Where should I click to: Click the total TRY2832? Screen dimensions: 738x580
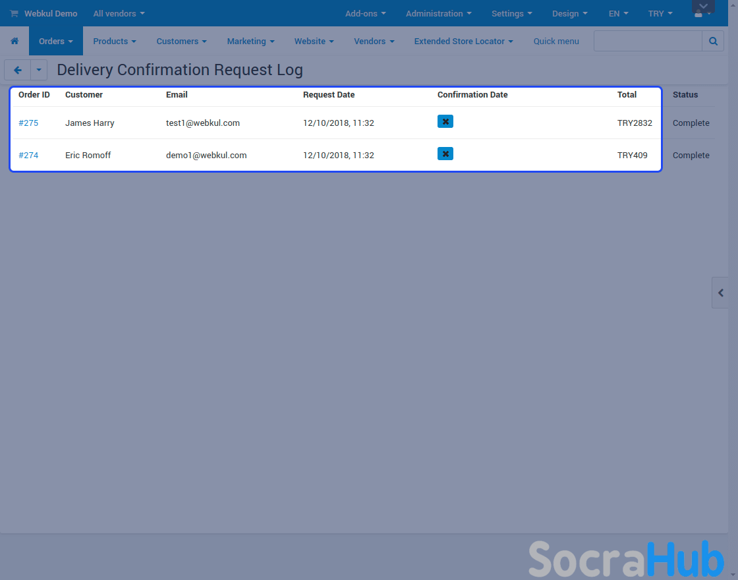tap(635, 123)
